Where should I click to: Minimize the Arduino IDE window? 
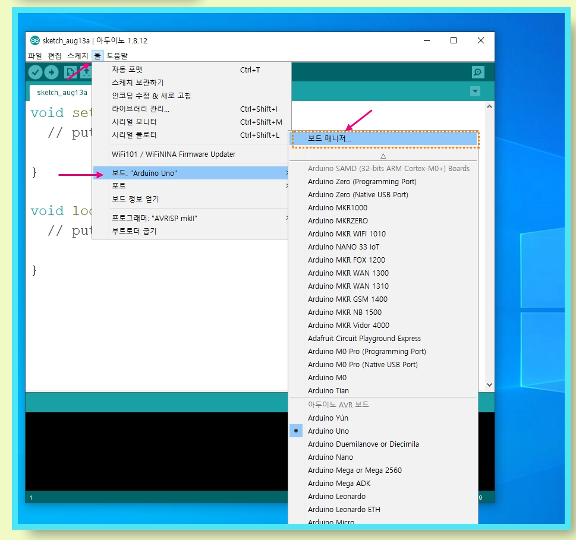(426, 40)
